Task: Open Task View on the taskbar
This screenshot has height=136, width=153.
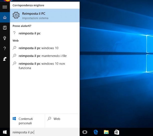Action: [85, 132]
